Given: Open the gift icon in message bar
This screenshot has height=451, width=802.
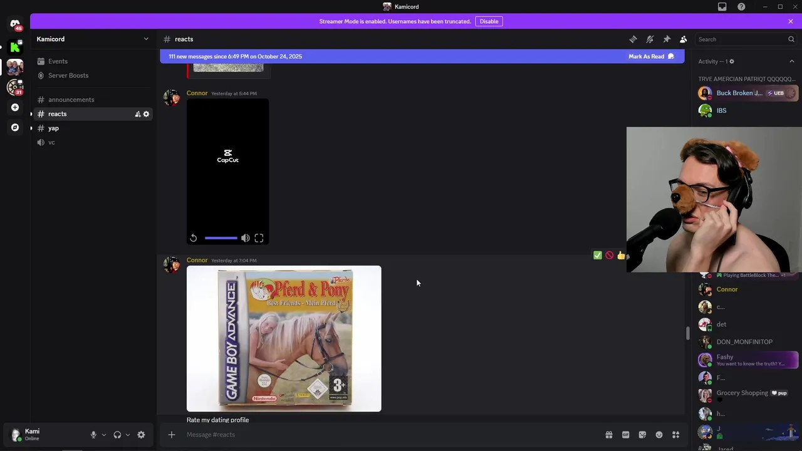Looking at the screenshot, I should coord(608,435).
